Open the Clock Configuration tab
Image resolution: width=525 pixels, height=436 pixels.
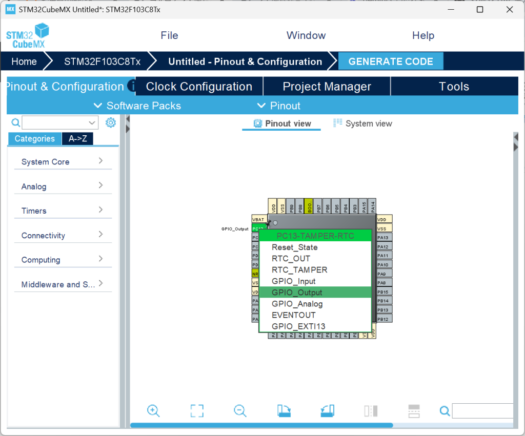coord(199,87)
